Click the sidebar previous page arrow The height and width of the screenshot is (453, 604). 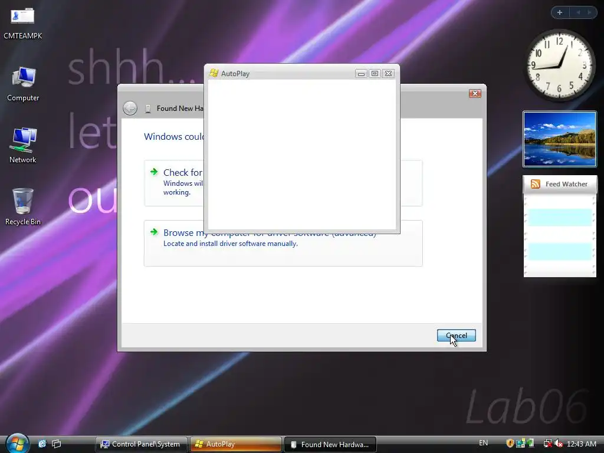point(578,12)
